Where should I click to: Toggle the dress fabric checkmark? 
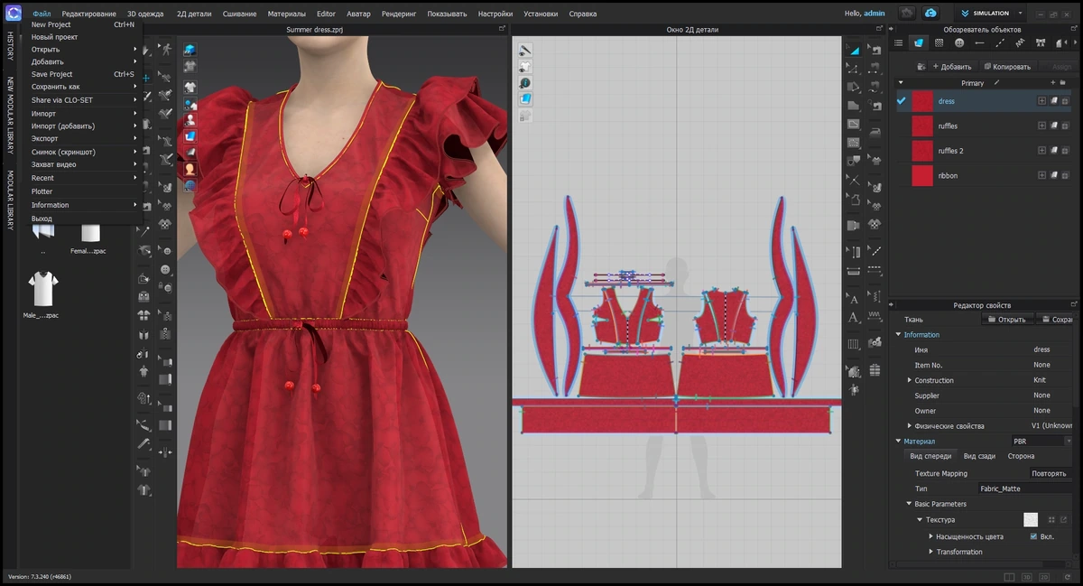tap(901, 101)
